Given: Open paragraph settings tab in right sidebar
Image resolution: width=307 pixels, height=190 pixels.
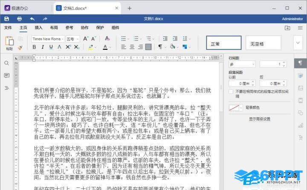Looking at the screenshot, I should click(x=300, y=63).
